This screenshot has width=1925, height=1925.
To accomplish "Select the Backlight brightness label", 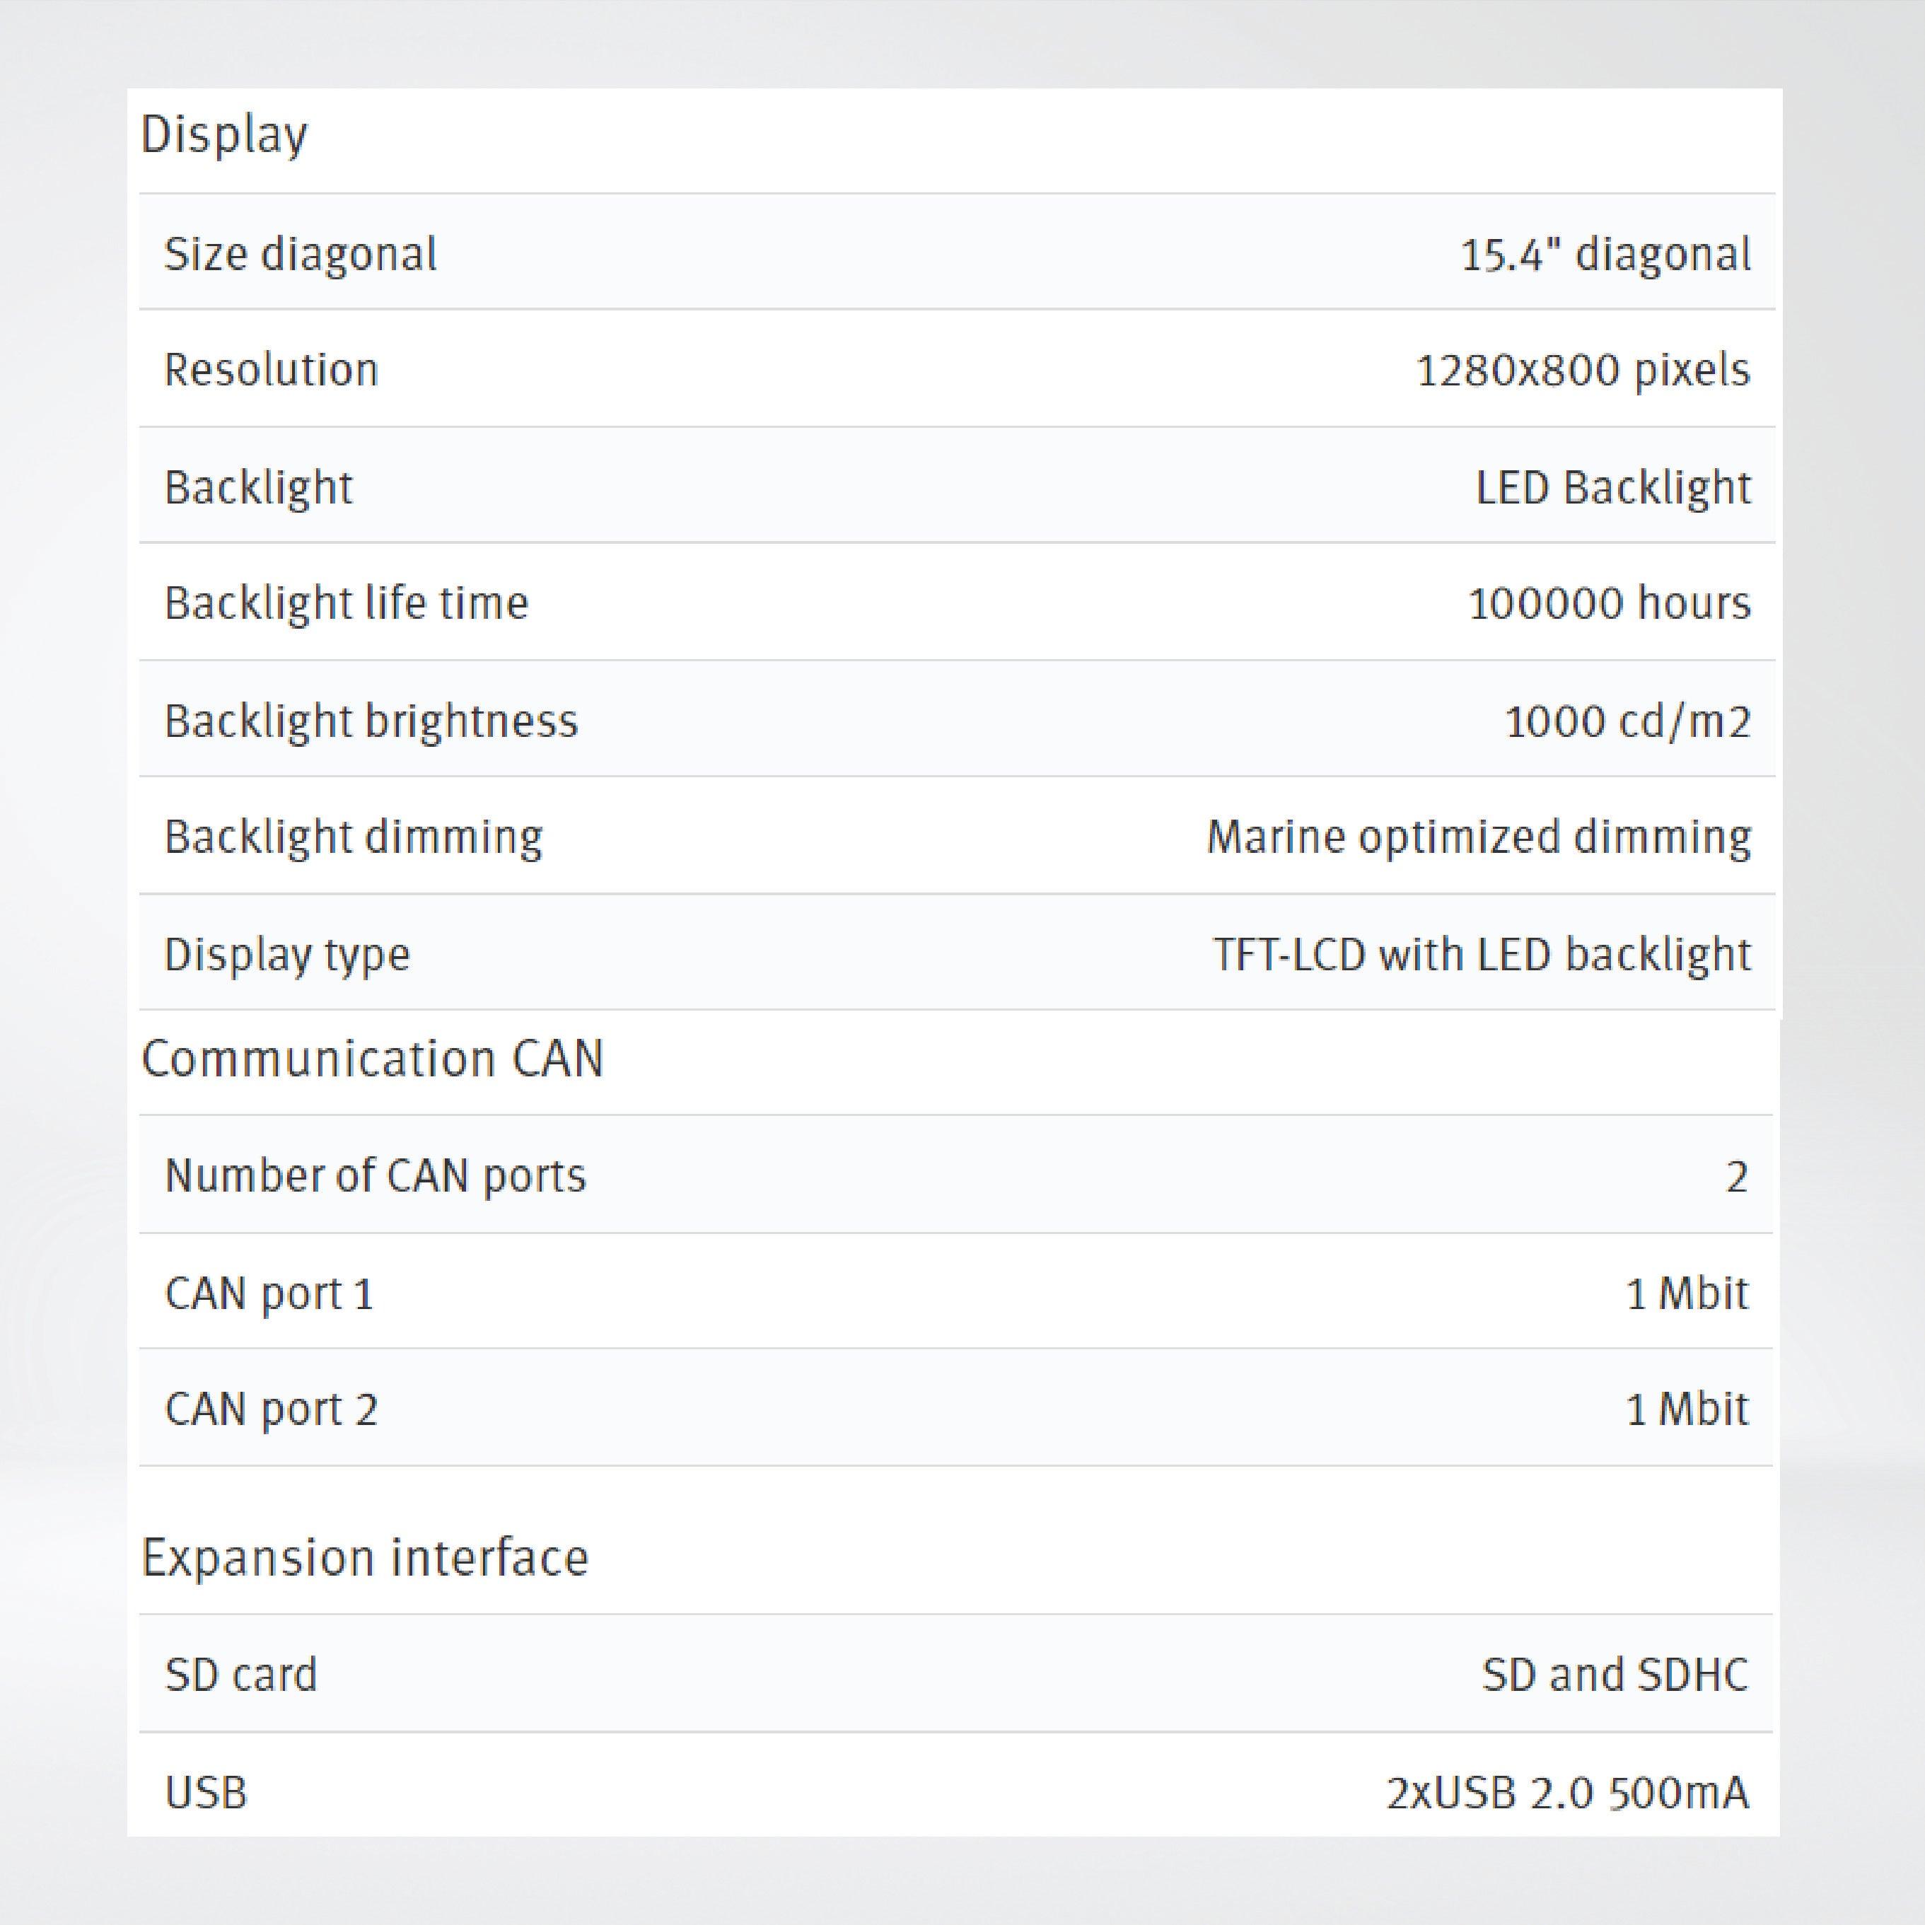I will (371, 721).
